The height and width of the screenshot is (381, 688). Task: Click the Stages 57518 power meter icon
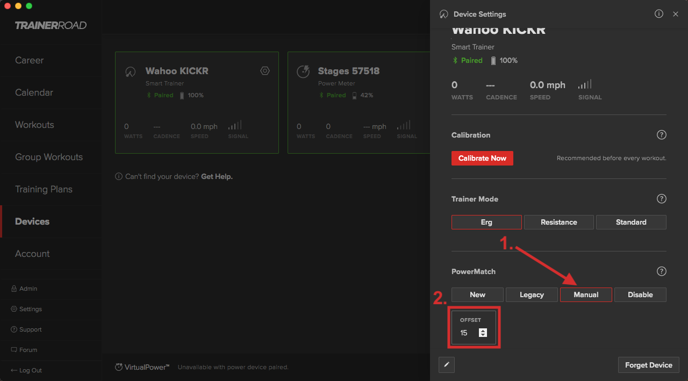point(303,71)
